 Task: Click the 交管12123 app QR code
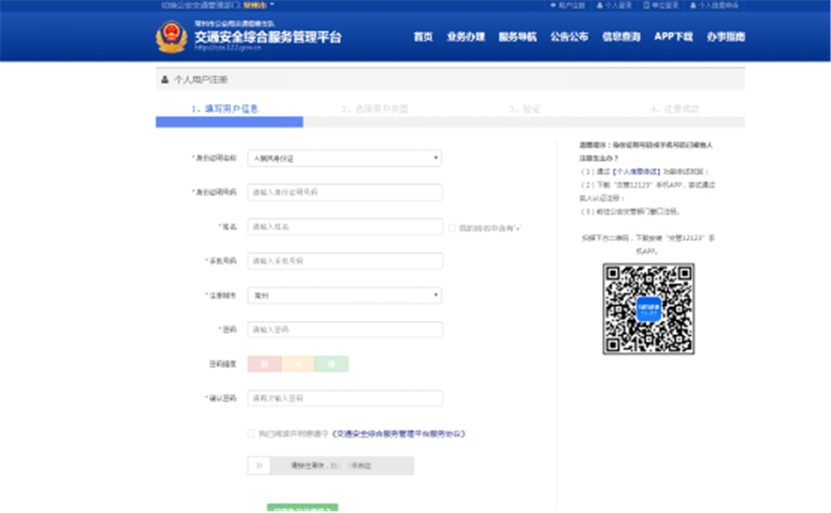click(648, 309)
